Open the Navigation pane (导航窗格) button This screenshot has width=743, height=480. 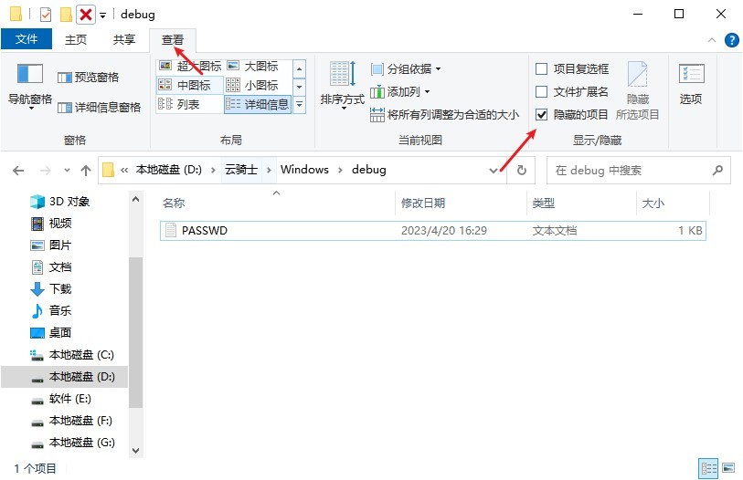[29, 86]
